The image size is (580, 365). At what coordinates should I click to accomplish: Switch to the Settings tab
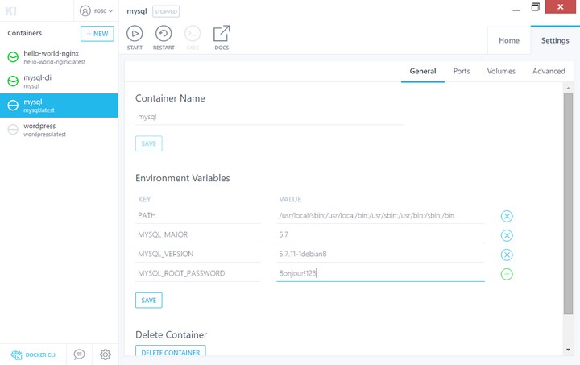click(555, 40)
